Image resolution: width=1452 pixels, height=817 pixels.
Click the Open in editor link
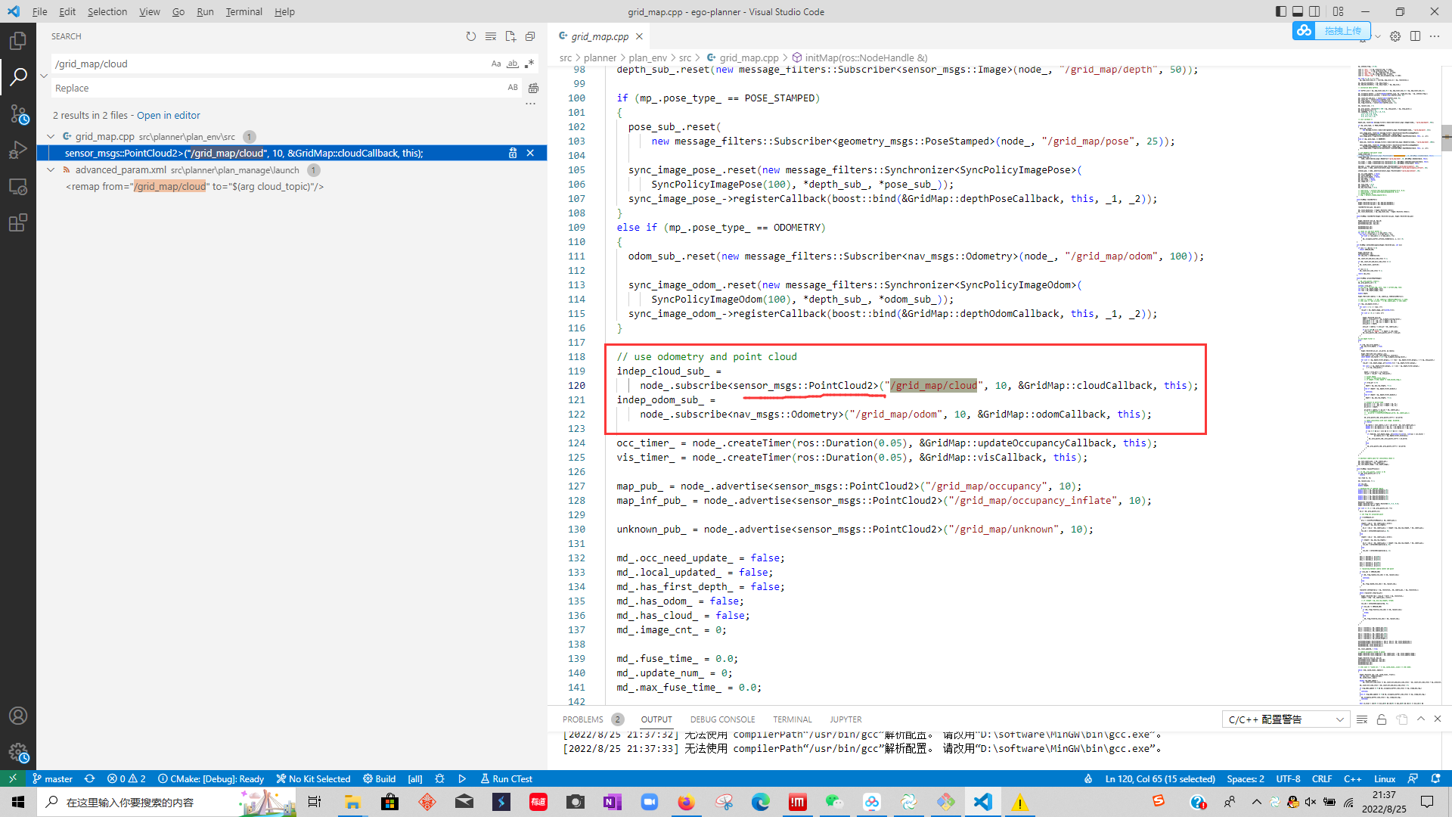tap(168, 115)
